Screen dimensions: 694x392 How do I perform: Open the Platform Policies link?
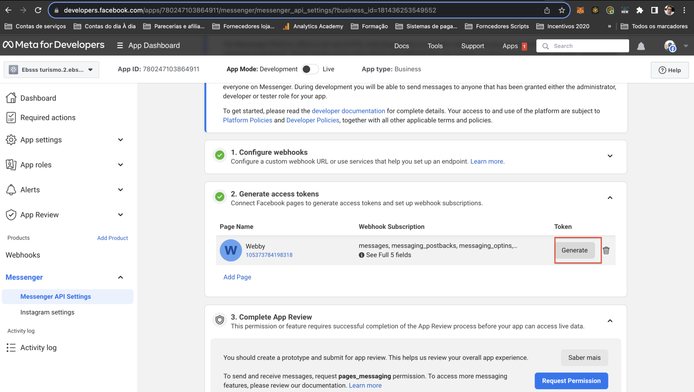coord(247,120)
